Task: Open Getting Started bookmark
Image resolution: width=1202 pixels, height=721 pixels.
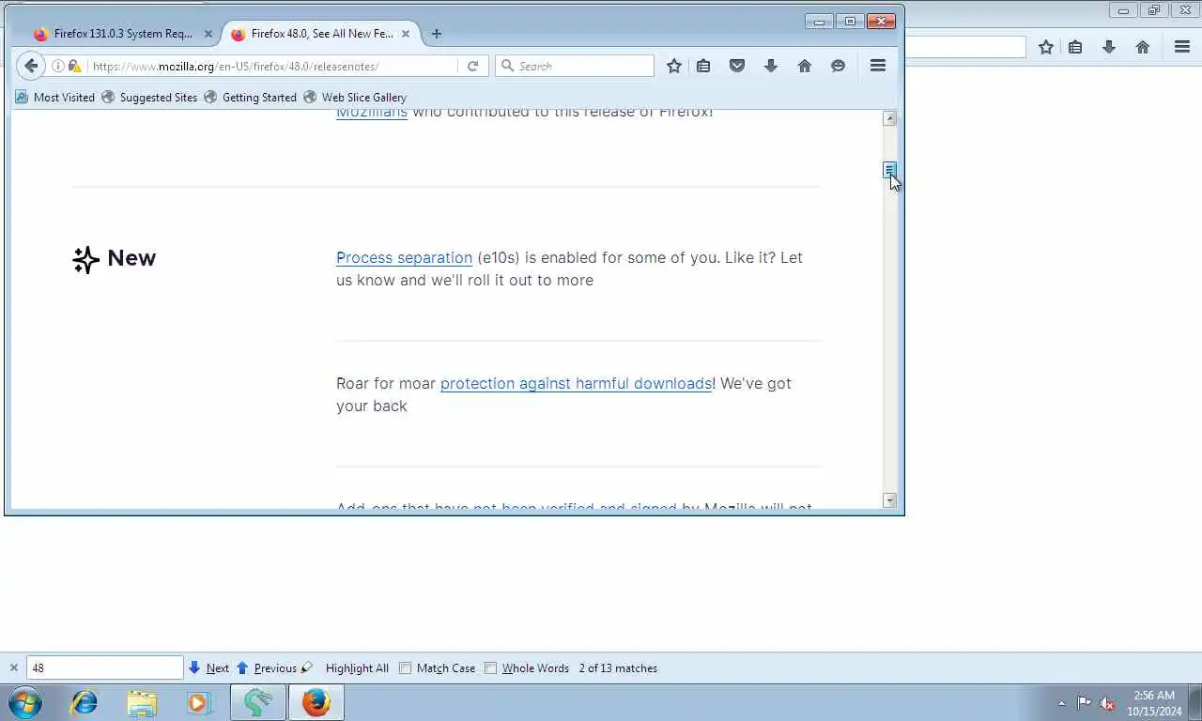Action: [250, 97]
